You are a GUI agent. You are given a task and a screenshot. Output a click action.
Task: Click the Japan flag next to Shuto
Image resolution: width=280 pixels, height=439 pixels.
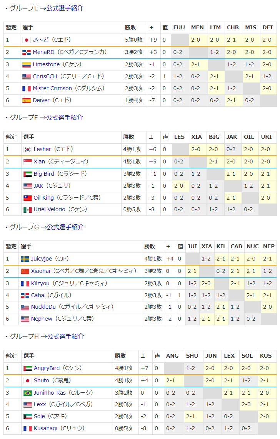point(27,381)
